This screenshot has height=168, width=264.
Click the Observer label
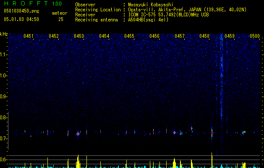[x=85, y=5]
